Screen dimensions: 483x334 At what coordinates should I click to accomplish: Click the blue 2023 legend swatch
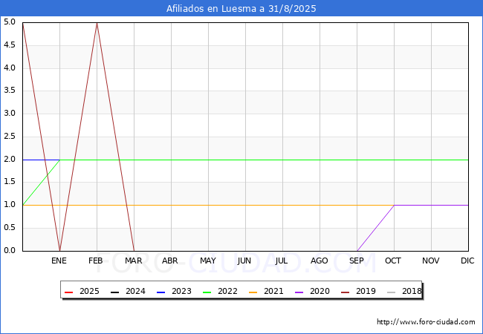[x=161, y=292]
